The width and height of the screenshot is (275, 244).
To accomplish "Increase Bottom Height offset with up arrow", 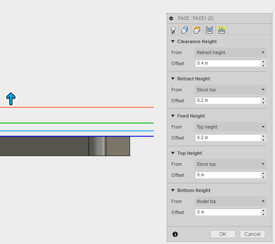I will point(264,211).
